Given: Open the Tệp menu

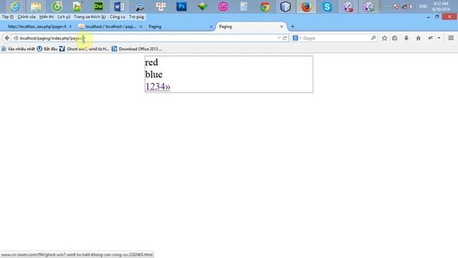Looking at the screenshot, I should tap(8, 17).
